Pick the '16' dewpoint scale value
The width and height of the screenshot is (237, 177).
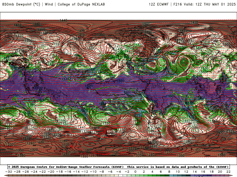pos(203,172)
